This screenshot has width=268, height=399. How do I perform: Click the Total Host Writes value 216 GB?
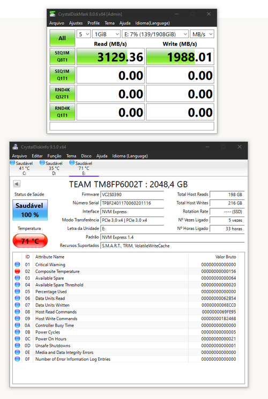[x=227, y=203]
